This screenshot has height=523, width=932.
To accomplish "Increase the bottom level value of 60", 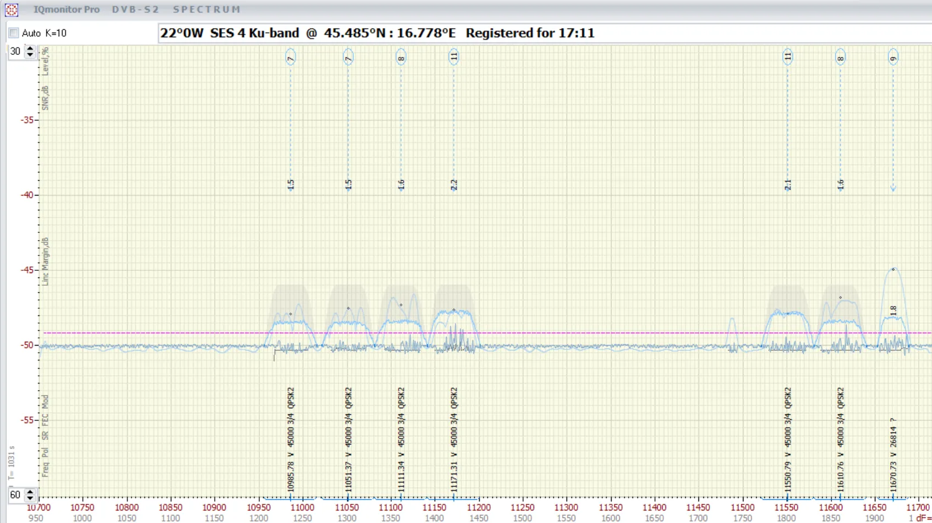I will [x=30, y=492].
